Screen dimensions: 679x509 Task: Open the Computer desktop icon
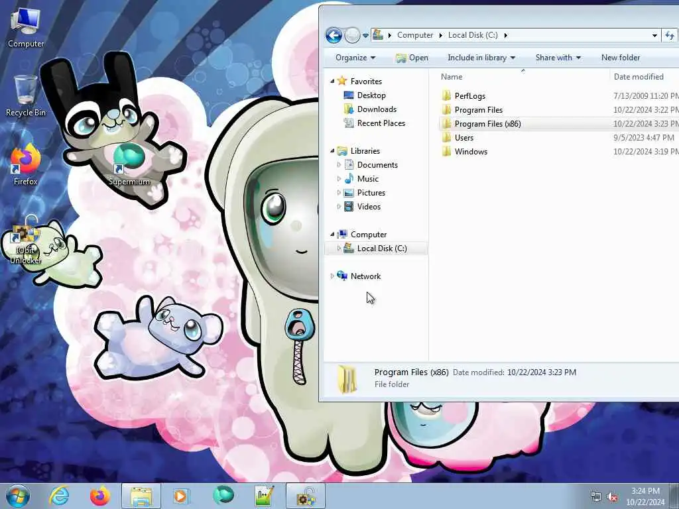(26, 28)
